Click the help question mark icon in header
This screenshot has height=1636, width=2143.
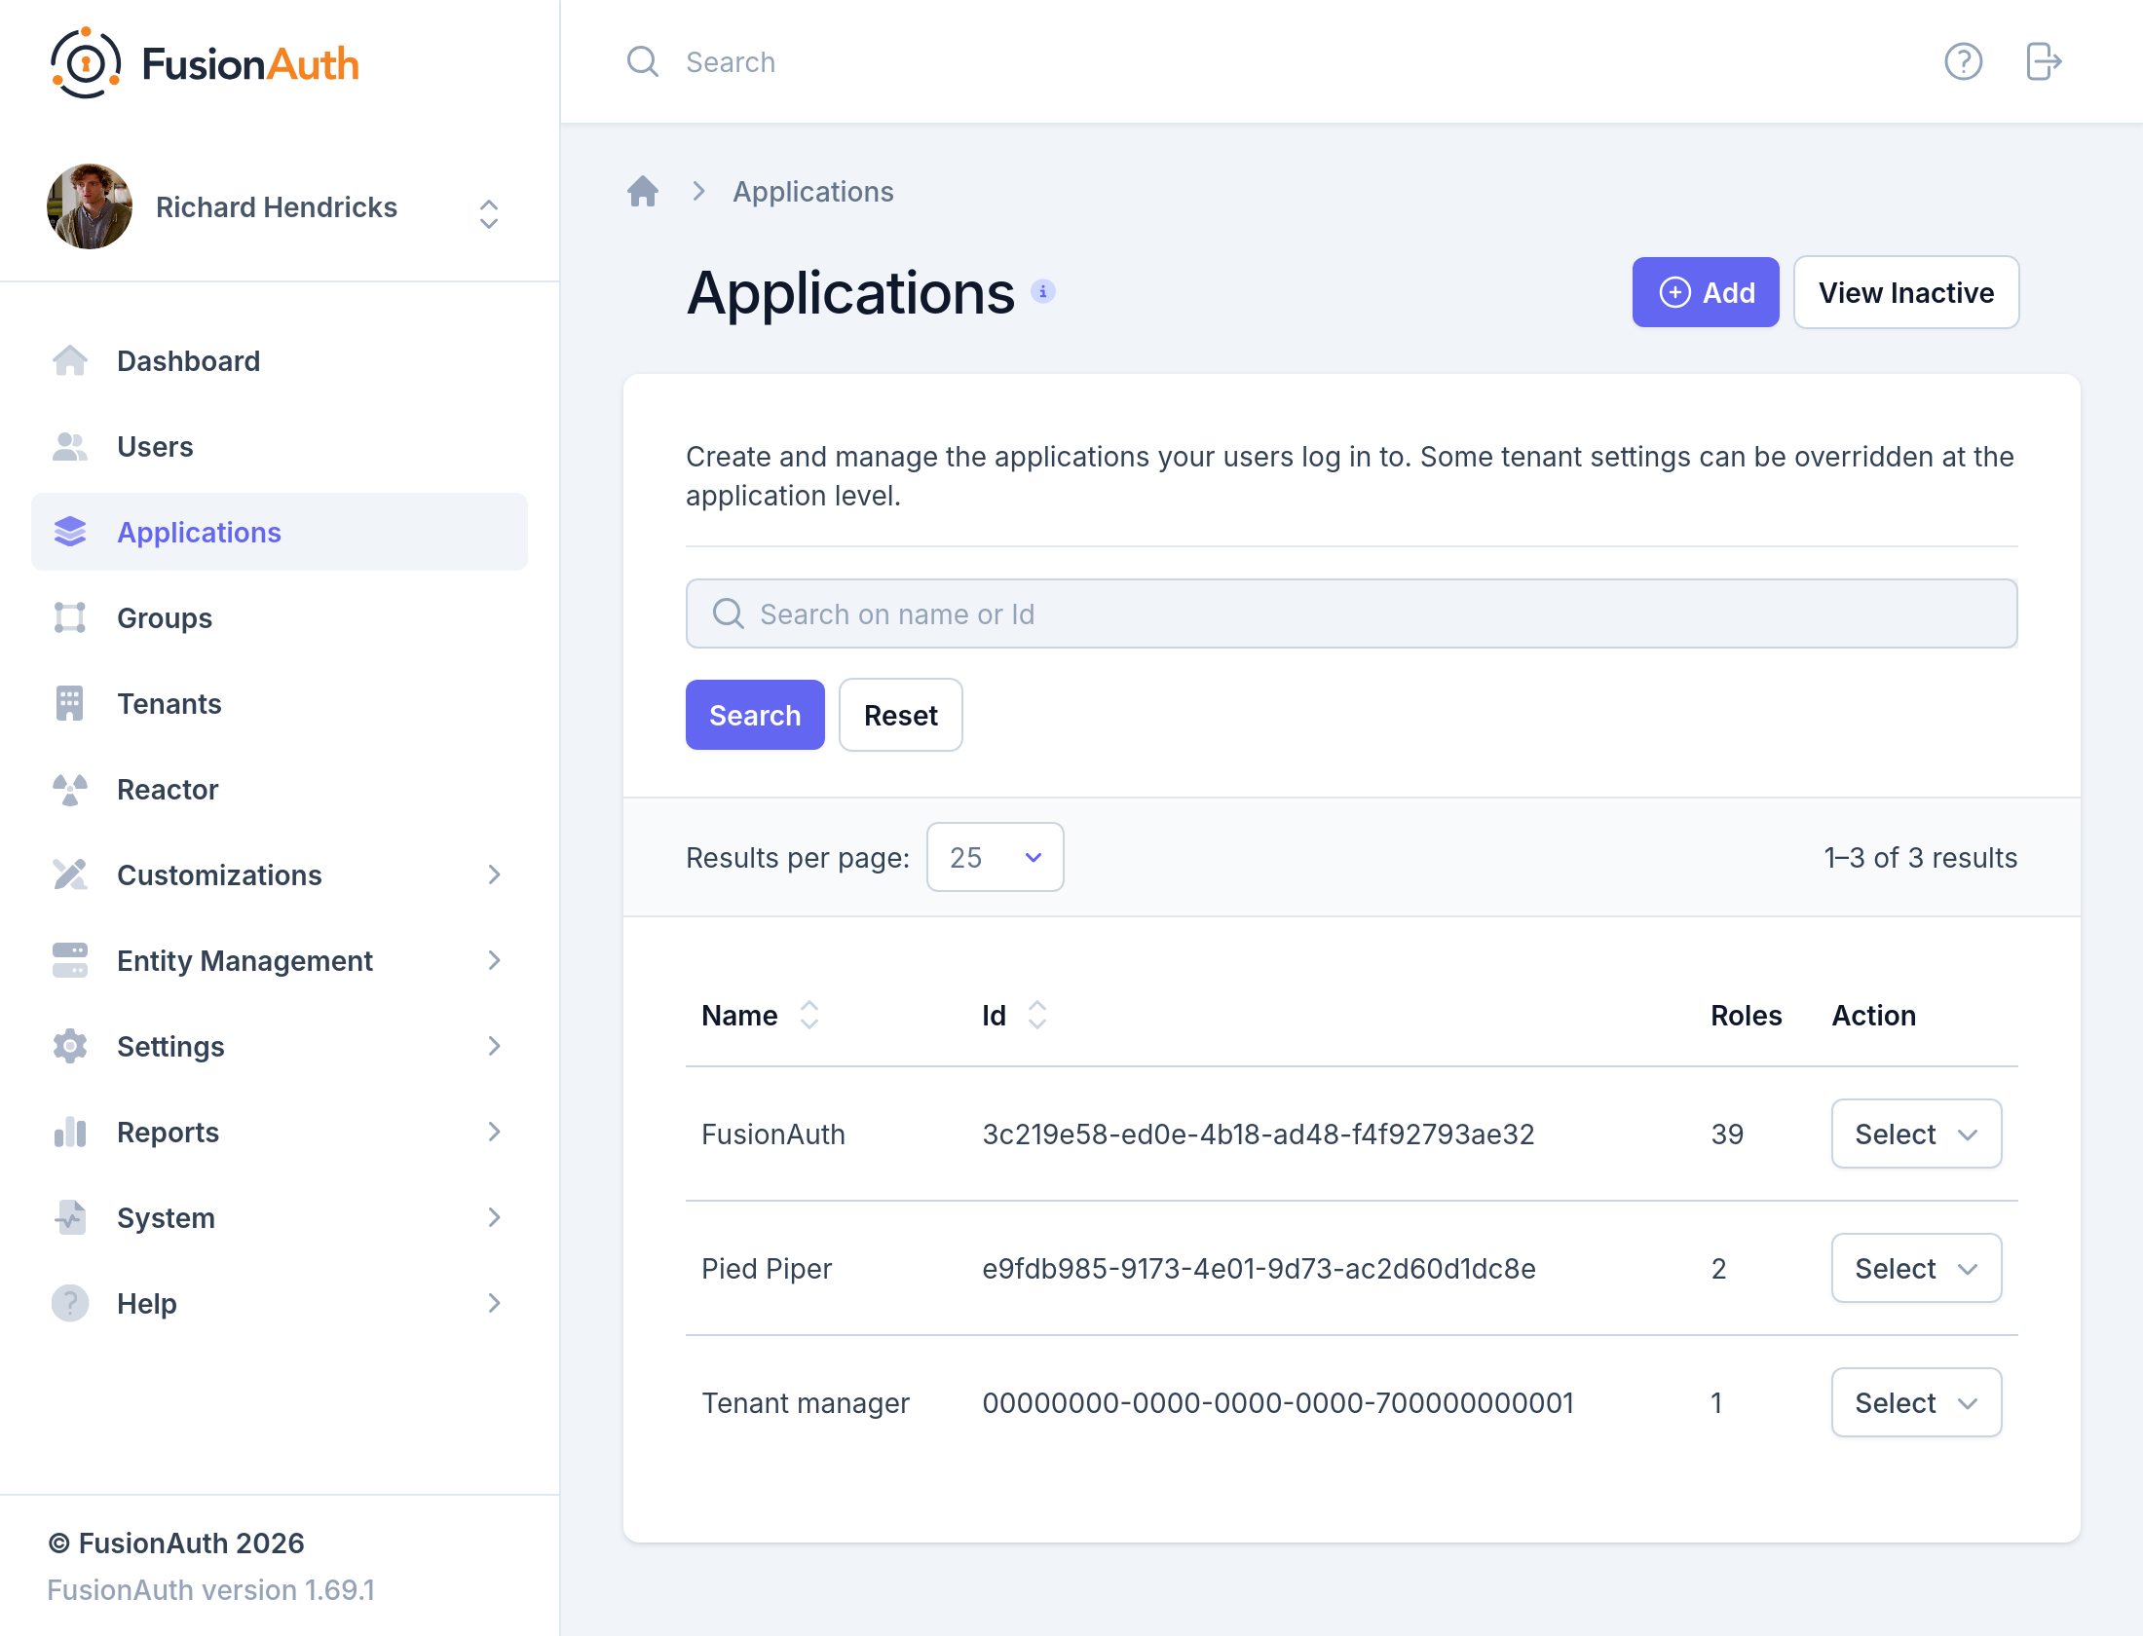tap(1963, 61)
